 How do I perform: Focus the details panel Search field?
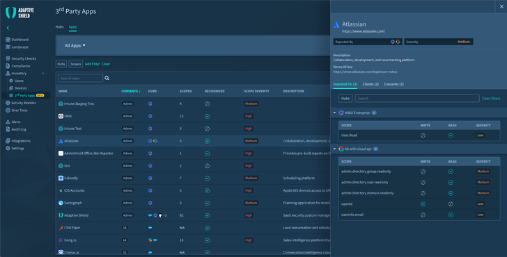(417, 99)
